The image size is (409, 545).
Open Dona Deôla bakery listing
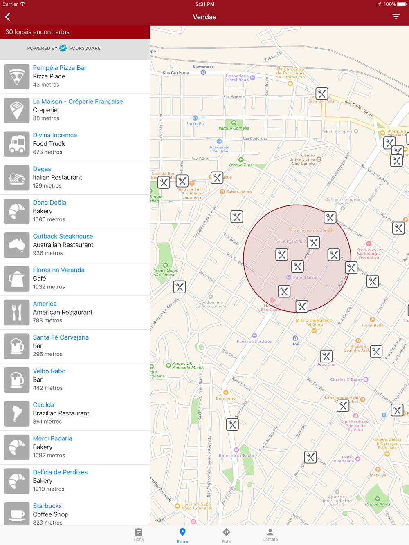pyautogui.click(x=75, y=211)
